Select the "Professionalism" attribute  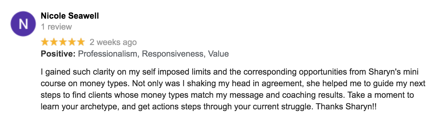click(x=108, y=54)
